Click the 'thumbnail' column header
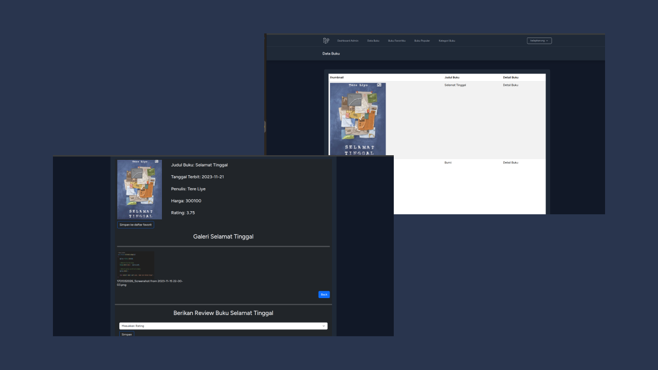This screenshot has height=370, width=658. click(x=337, y=77)
